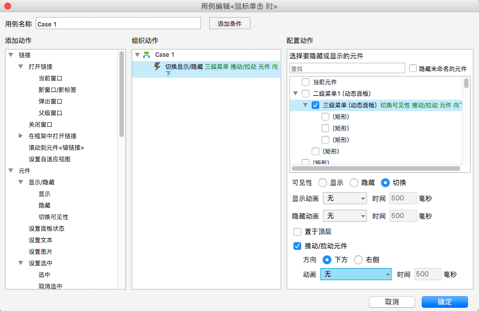479x311 pixels.
Task: Click the 用例名称 input field
Action: pyautogui.click(x=118, y=24)
